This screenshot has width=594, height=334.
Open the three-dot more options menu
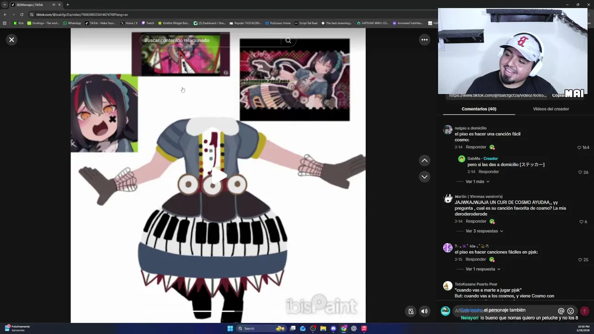tap(424, 39)
